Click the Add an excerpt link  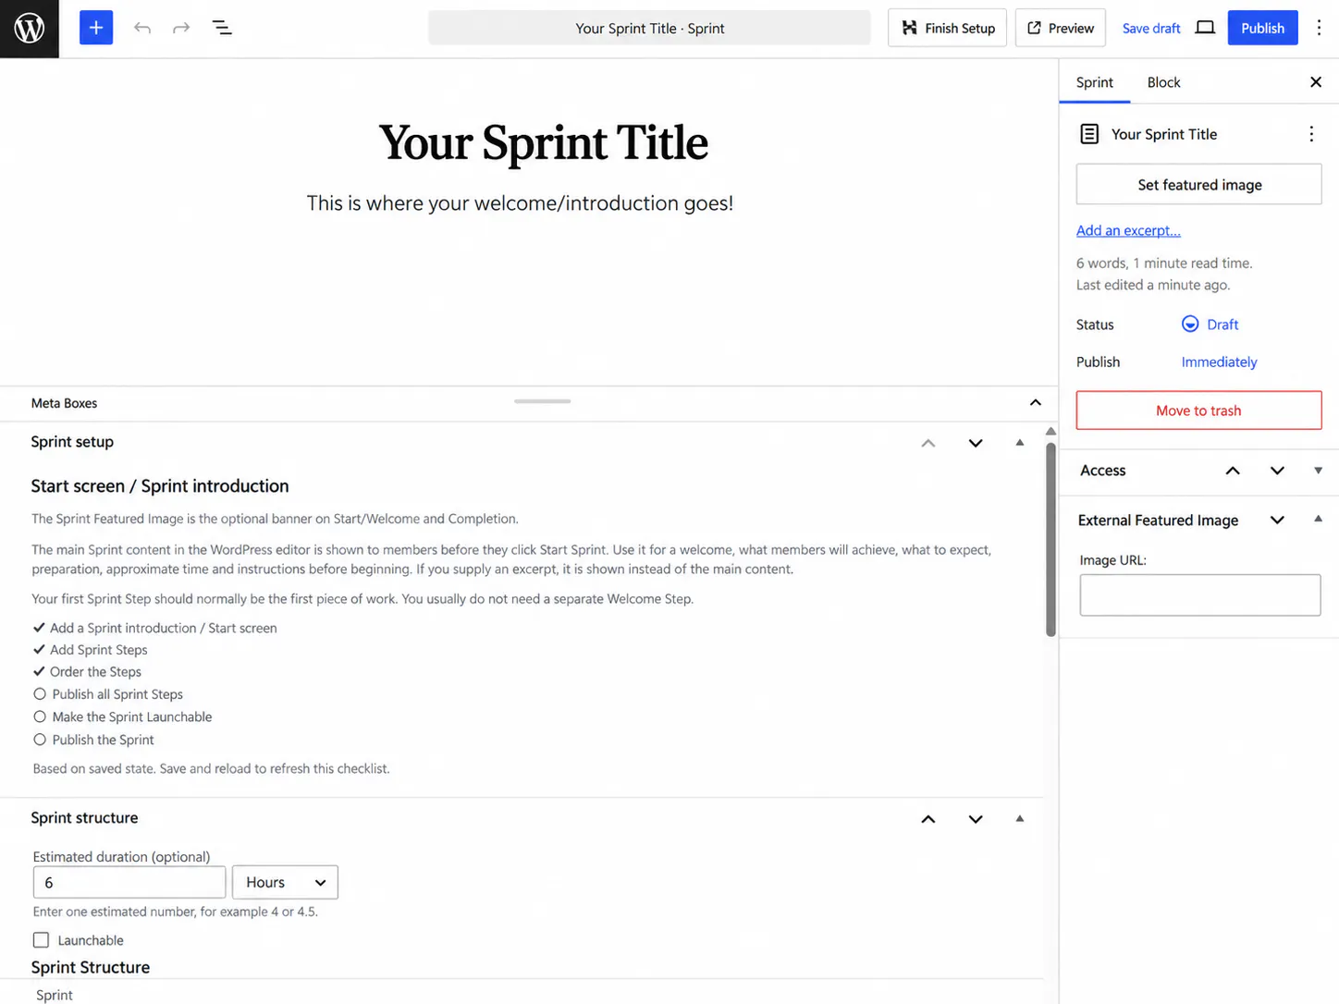(x=1128, y=230)
